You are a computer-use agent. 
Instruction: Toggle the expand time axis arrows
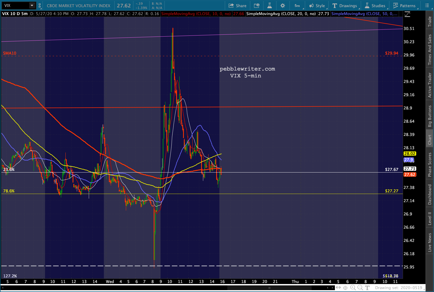coord(338,288)
